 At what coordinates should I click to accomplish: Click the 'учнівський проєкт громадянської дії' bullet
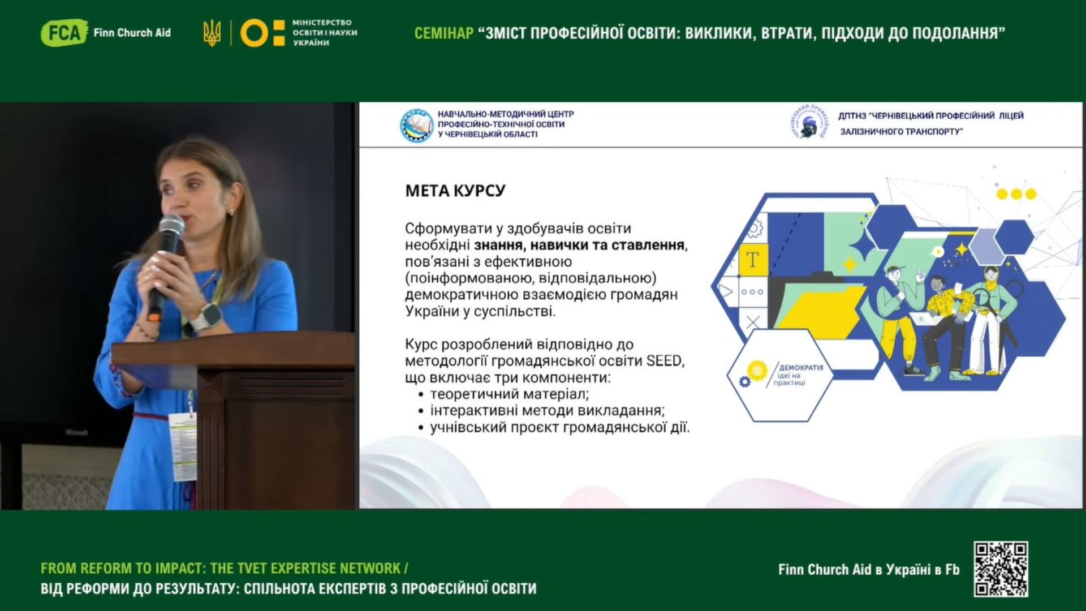click(559, 428)
